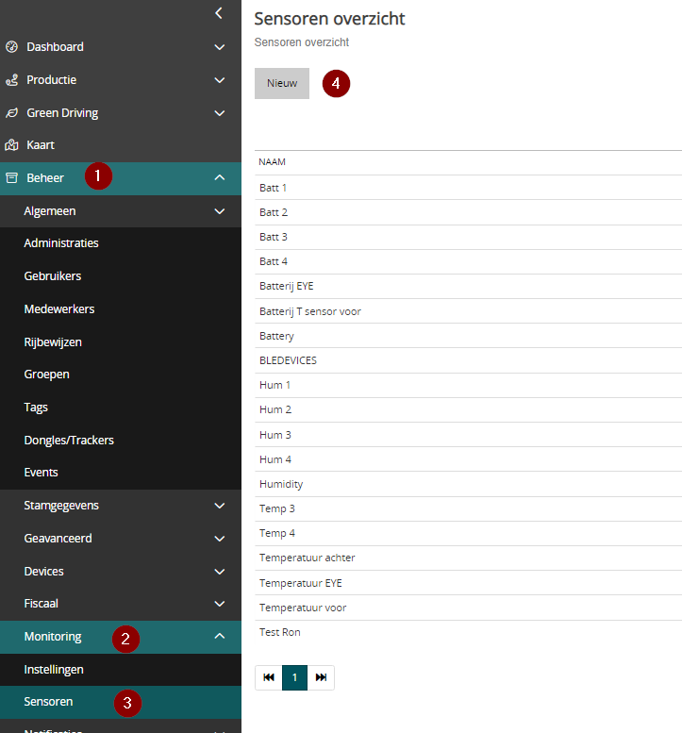Toggle the Algemeen submenu chevron
The image size is (682, 733).
(x=219, y=211)
